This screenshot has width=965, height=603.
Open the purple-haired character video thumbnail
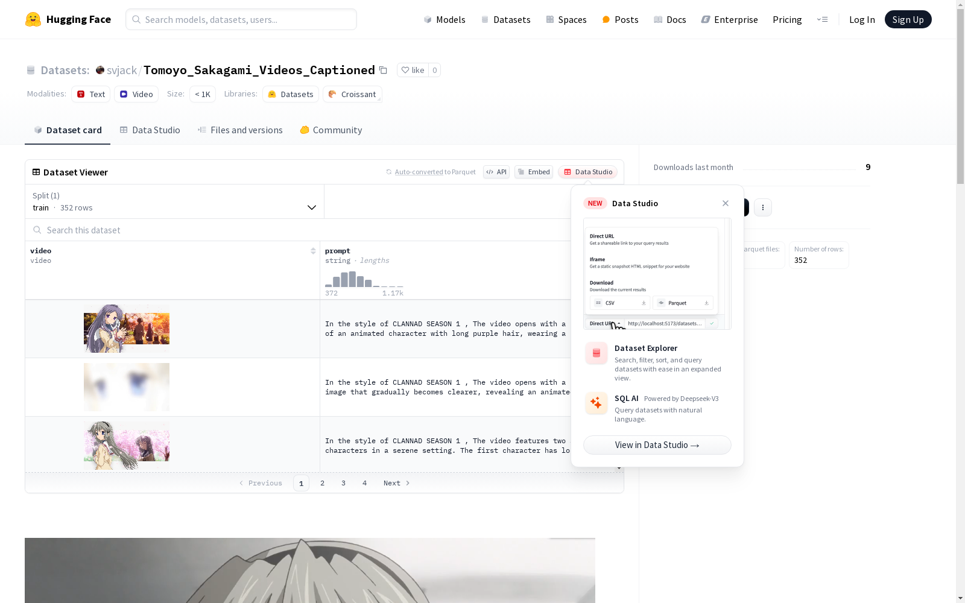click(127, 329)
